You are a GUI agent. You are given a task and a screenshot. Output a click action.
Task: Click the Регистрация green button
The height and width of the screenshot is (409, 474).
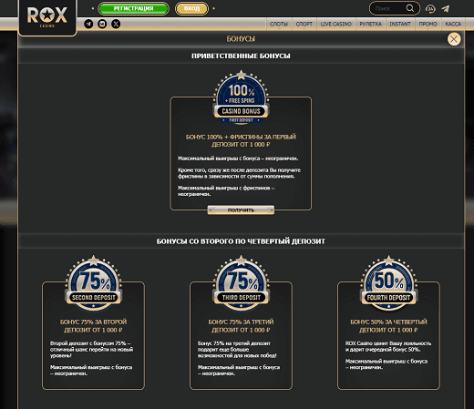coord(133,8)
